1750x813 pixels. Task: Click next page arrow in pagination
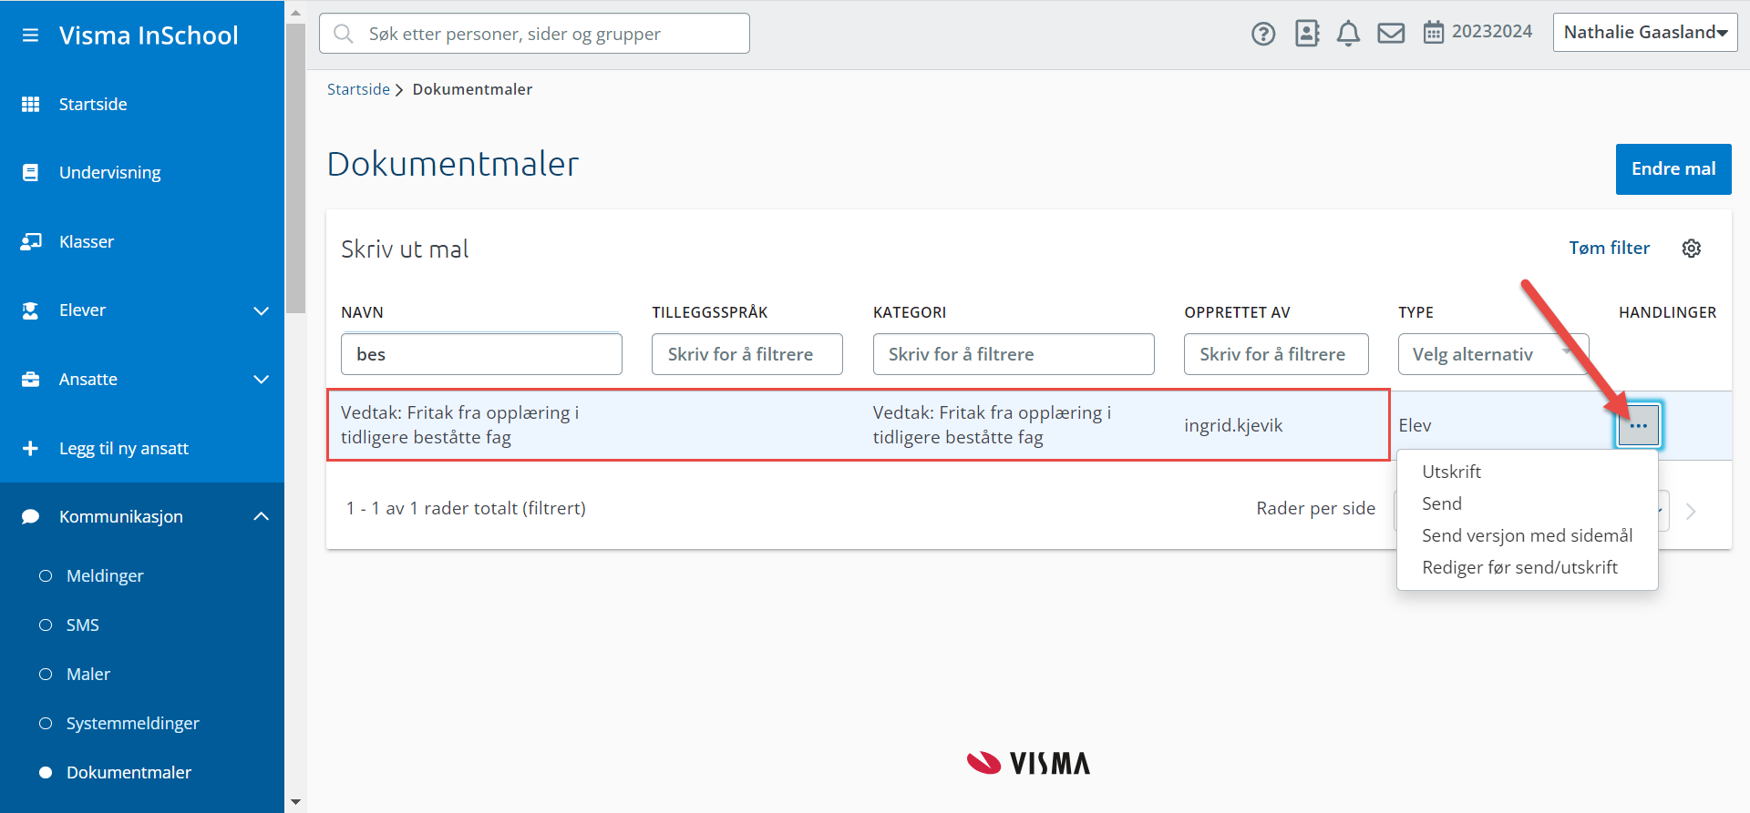pyautogui.click(x=1692, y=511)
